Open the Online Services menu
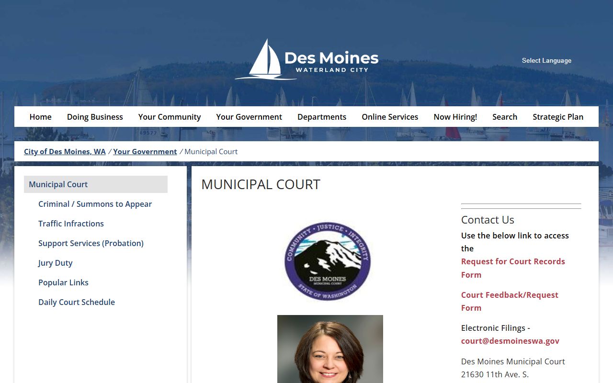Screen dimensions: 613x383 (x=390, y=117)
